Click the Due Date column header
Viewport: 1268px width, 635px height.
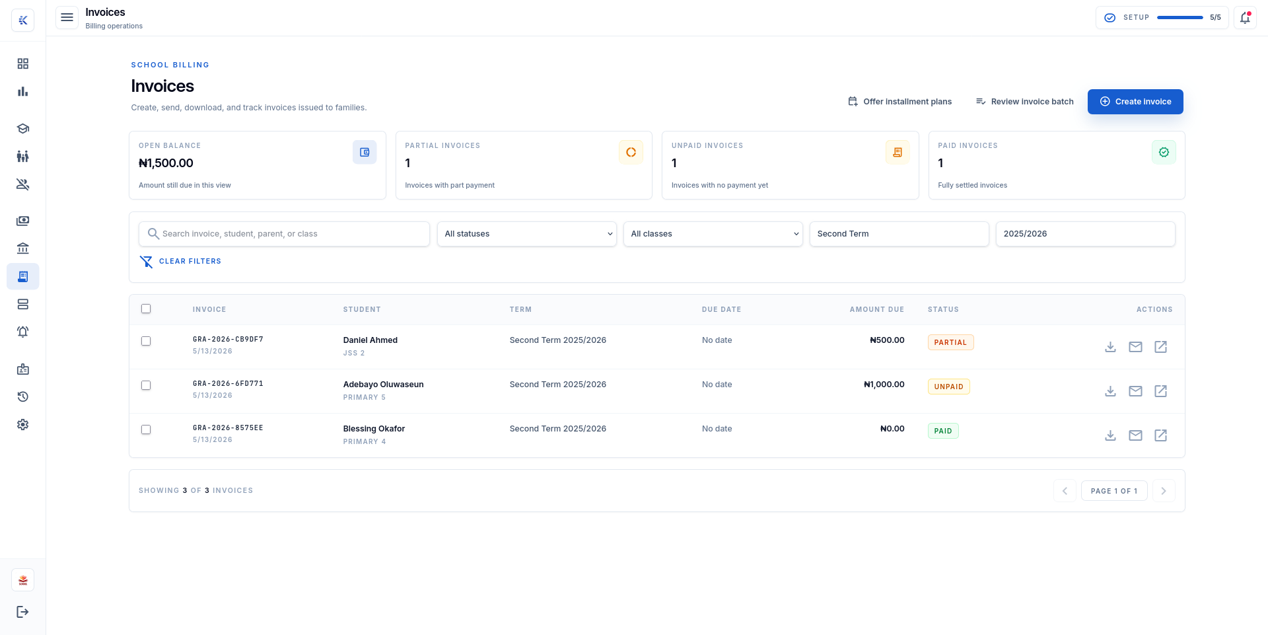coord(721,309)
